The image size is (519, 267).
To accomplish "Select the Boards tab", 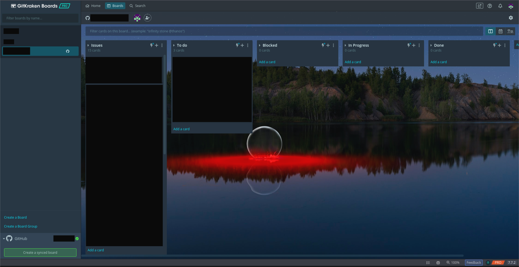I will click(115, 6).
